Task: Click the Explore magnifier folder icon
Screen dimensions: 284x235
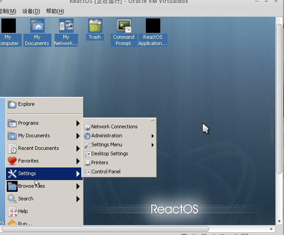Action: point(12,104)
